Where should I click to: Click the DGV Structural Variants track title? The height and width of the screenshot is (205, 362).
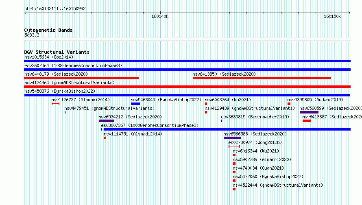(57, 52)
